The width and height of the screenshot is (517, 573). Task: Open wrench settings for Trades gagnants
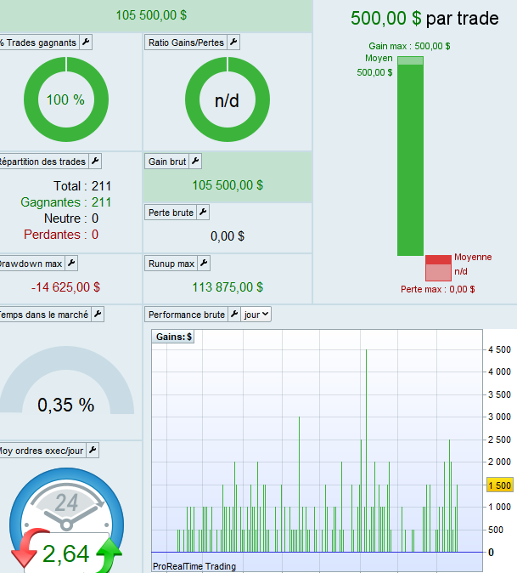pyautogui.click(x=86, y=43)
